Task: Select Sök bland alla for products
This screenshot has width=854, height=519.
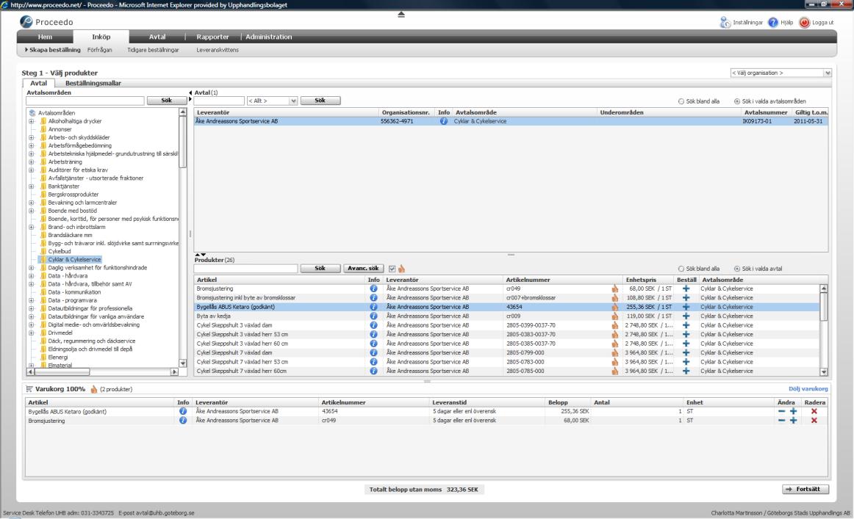Action: pos(681,269)
